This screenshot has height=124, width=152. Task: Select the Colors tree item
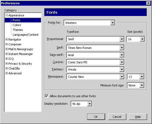(17, 25)
